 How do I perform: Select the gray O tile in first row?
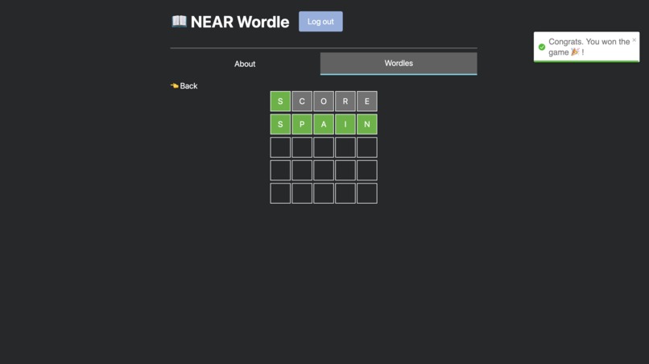pyautogui.click(x=324, y=101)
